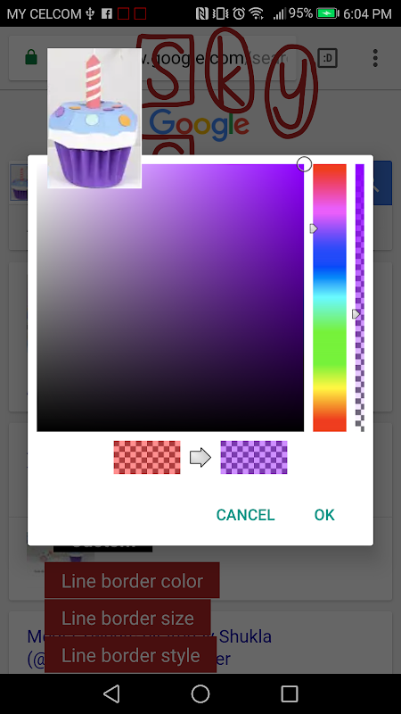Screen dimensions: 401x714
Task: Open Line border size option
Action: pos(127,618)
